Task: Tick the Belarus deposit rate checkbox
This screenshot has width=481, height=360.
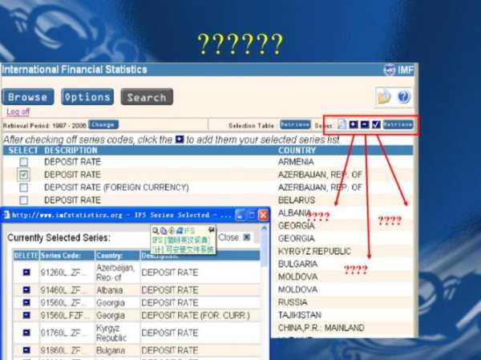Action: 24,200
